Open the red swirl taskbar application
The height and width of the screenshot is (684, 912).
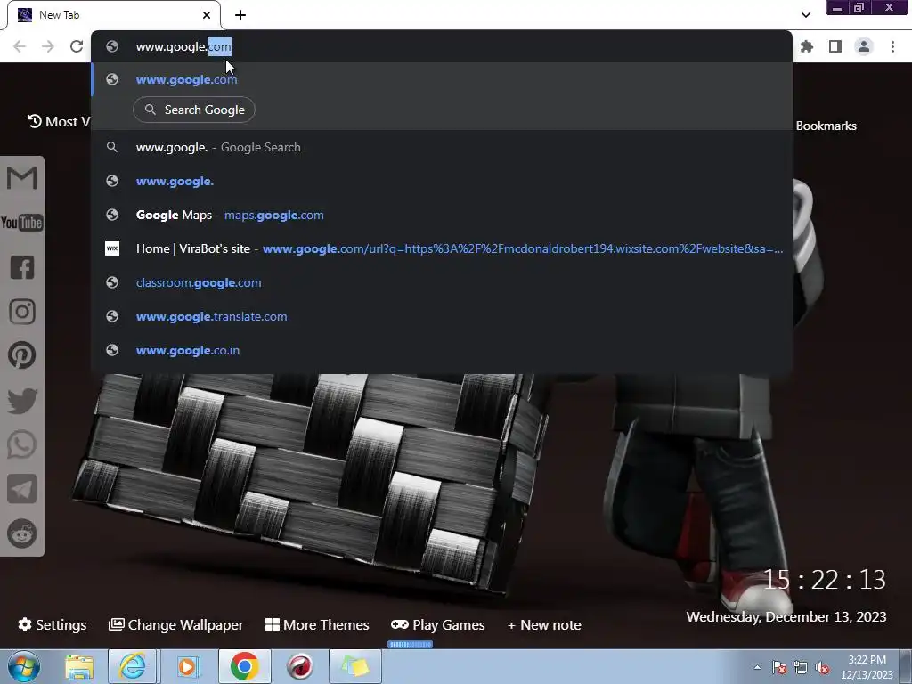(x=299, y=666)
